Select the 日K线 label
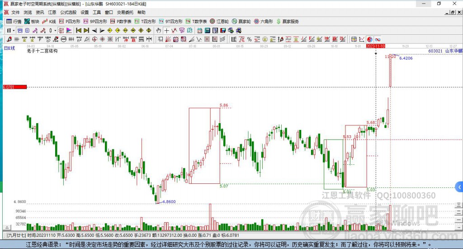Screen dimensions: 463x249 9,48
